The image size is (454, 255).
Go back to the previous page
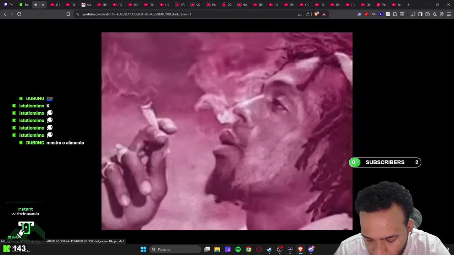5,14
